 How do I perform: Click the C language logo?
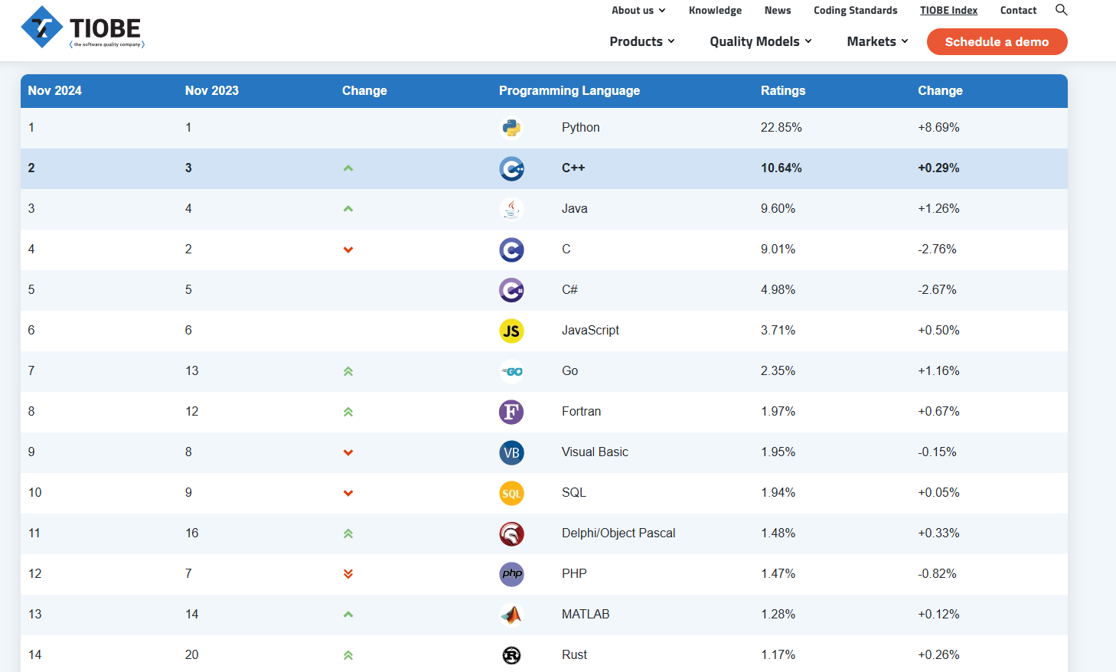tap(511, 250)
